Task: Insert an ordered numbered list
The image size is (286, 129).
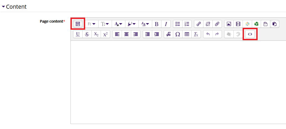Action: click(x=187, y=24)
